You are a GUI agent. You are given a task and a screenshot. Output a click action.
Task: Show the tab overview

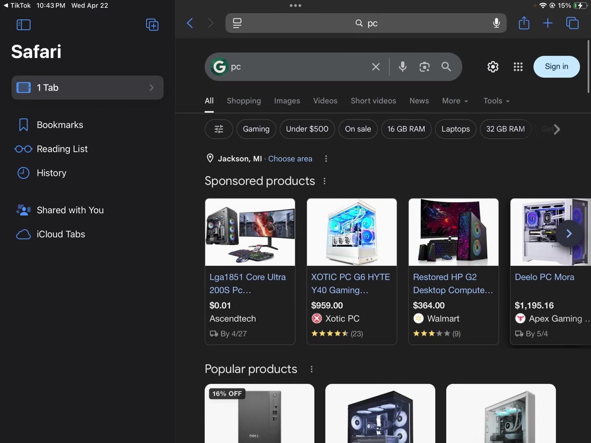pos(572,23)
